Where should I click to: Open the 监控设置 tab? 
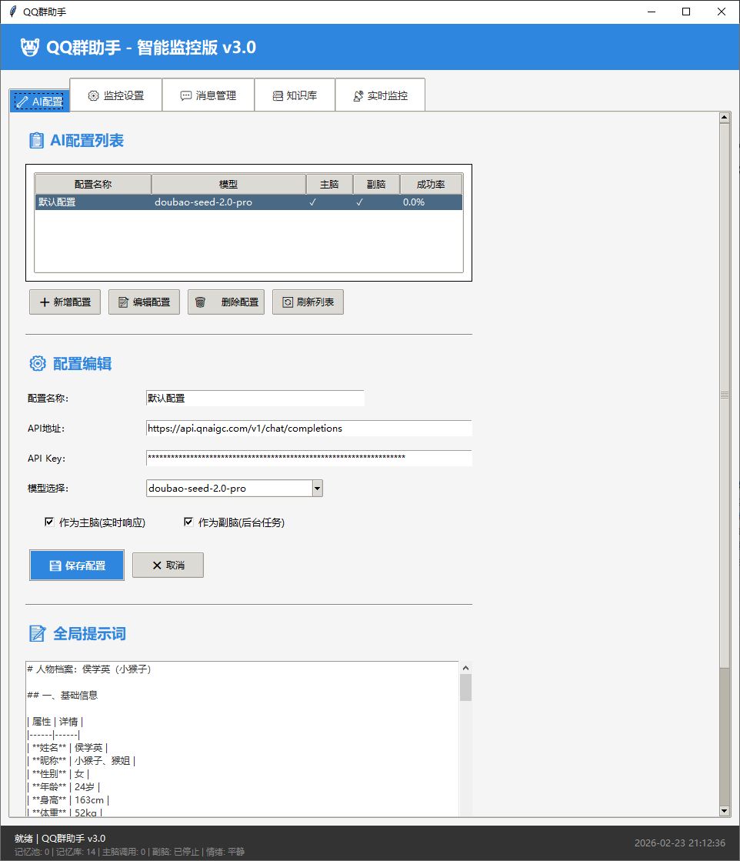click(116, 95)
